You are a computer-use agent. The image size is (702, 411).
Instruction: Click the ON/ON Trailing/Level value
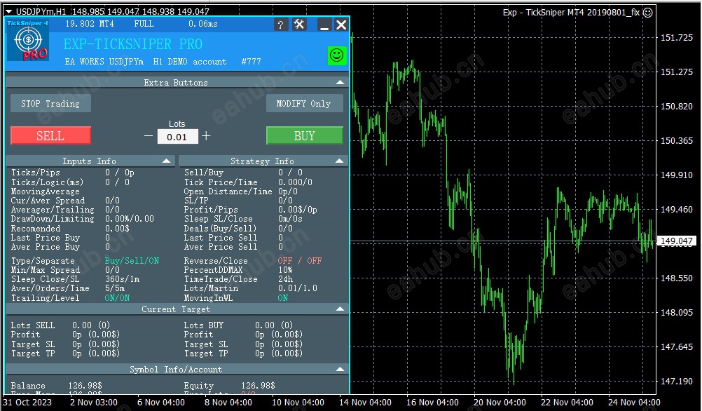coord(117,298)
